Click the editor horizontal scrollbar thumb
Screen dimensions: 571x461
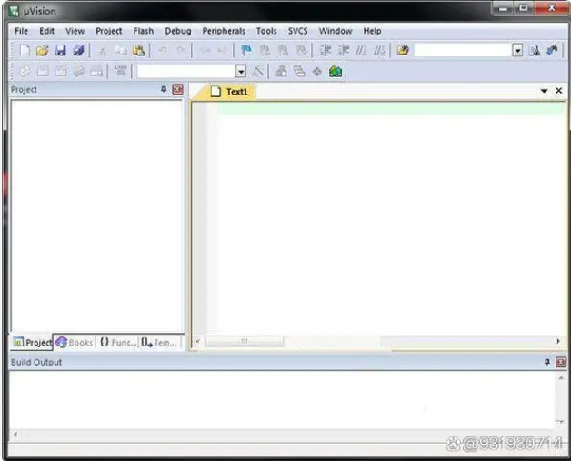(x=244, y=342)
